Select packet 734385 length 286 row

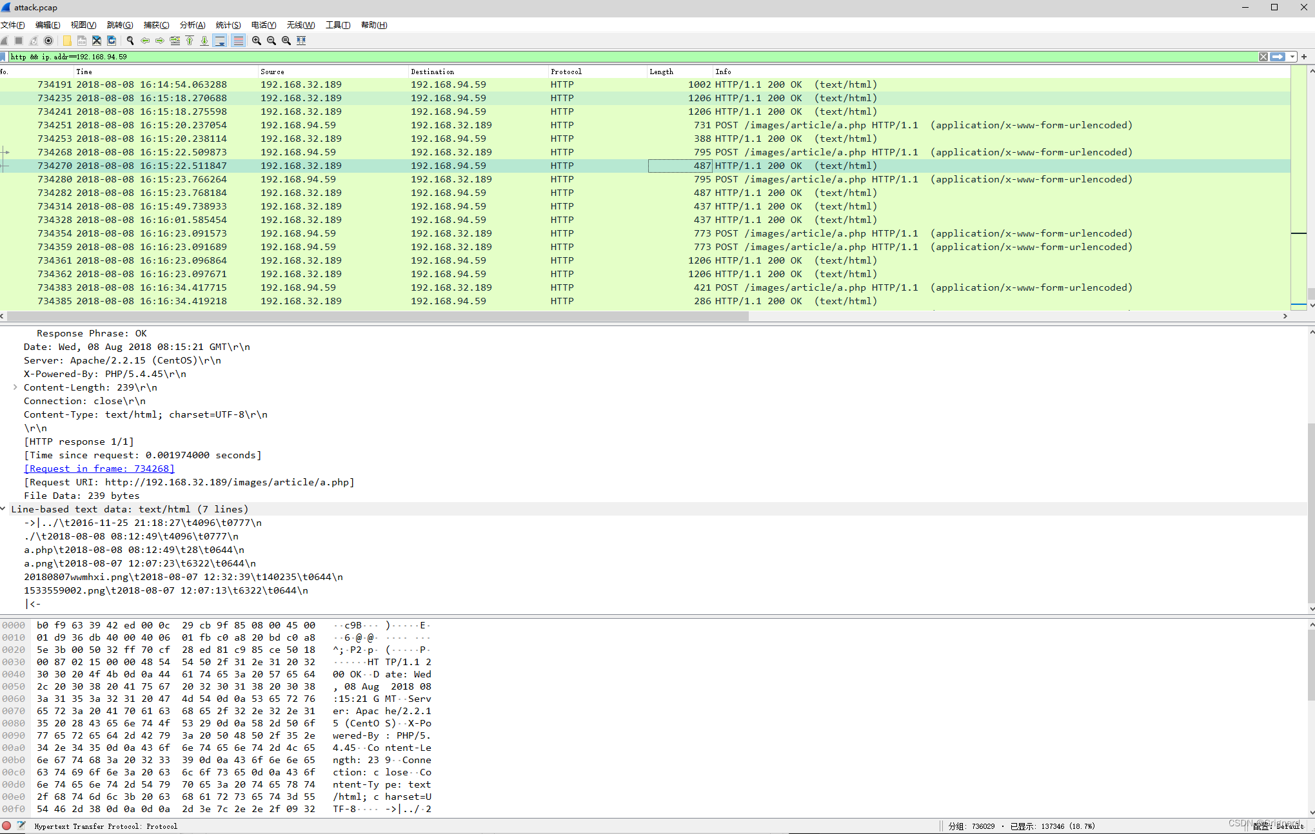coord(645,301)
